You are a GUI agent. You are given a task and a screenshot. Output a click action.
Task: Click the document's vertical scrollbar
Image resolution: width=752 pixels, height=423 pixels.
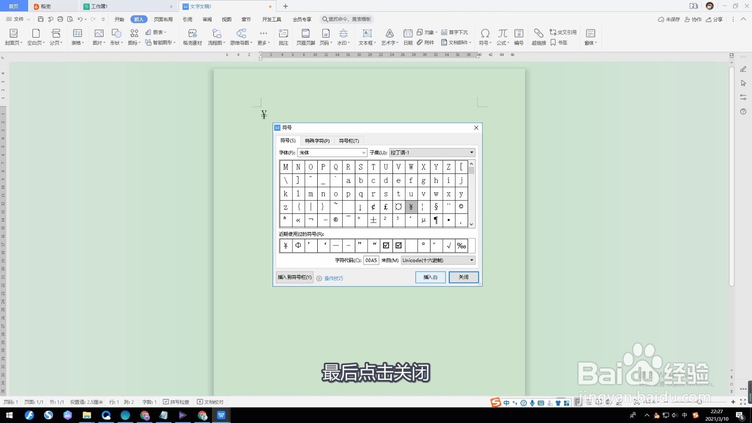731,176
